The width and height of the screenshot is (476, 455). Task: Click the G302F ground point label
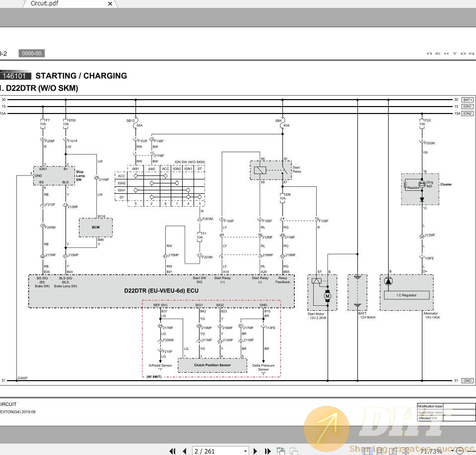click(x=22, y=378)
